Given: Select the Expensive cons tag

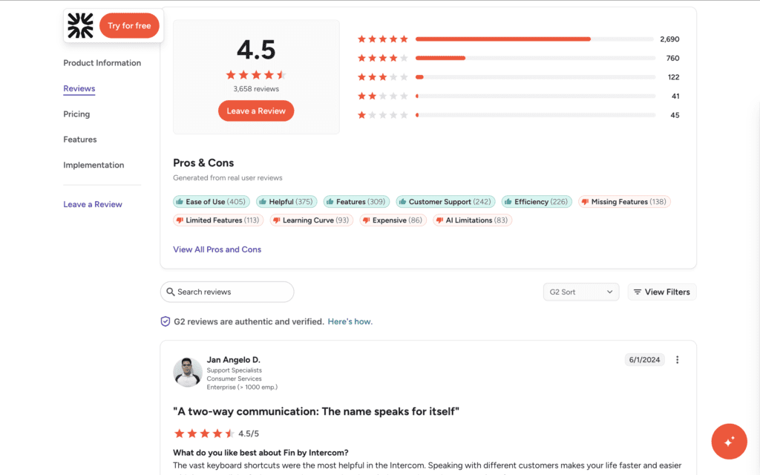Looking at the screenshot, I should pos(392,220).
